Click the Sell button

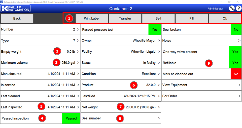[x=158, y=19]
